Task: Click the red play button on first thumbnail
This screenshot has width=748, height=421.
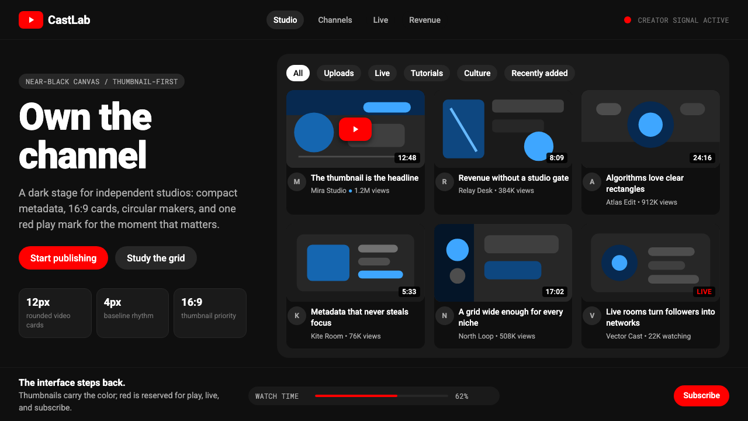Action: pos(355,129)
